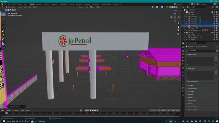Hide the Cube object in outliner
219x123 pixels.
pyautogui.click(x=215, y=28)
